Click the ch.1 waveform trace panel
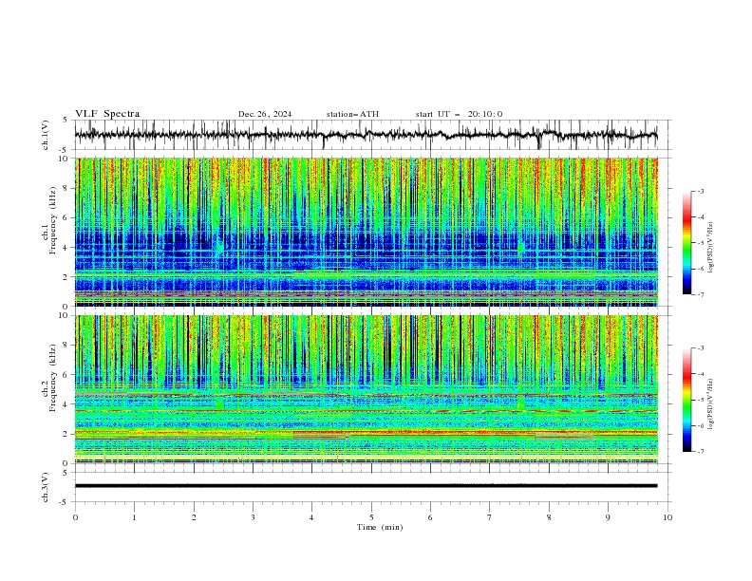Viewport: 752px width, 581px height. [x=373, y=135]
